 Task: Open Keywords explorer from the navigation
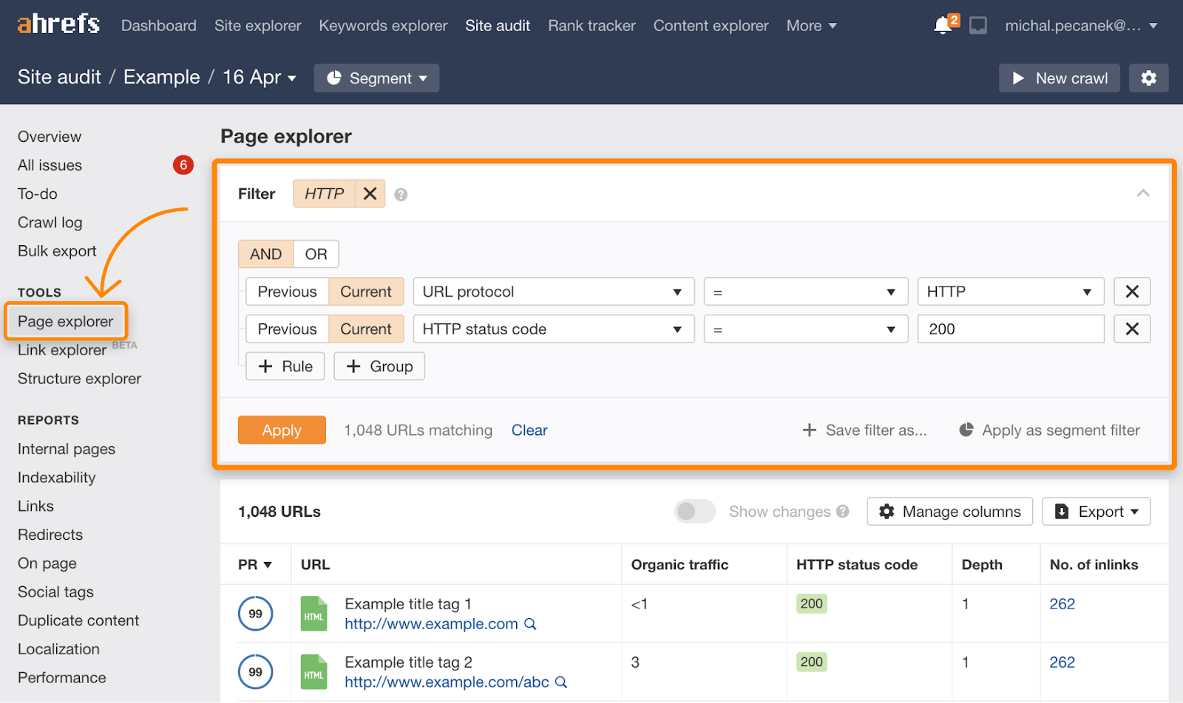tap(383, 24)
